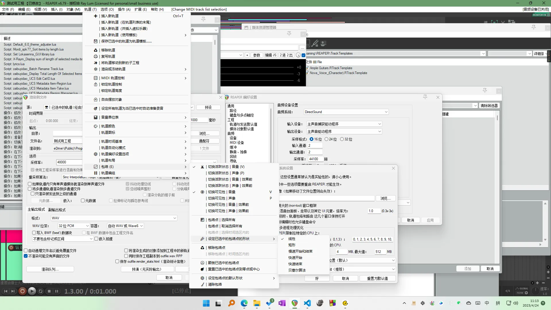Screen dimensions: 551x310
Task: Open File Explorer from the taskbar
Action: [x=257, y=303]
